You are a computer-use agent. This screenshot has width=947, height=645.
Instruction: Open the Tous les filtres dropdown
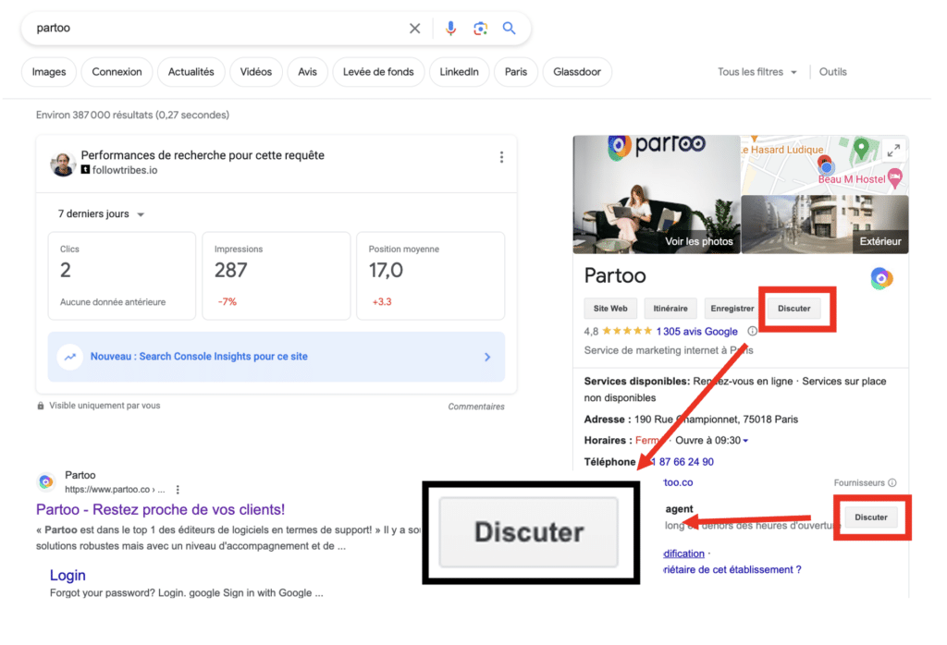coord(756,72)
